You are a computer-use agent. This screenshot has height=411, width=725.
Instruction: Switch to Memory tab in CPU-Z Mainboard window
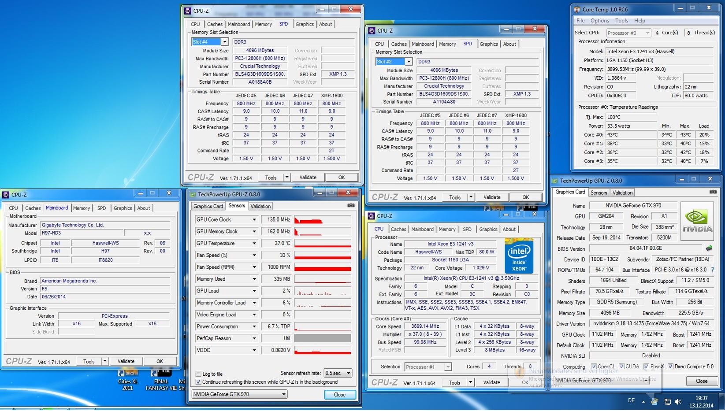pos(82,208)
